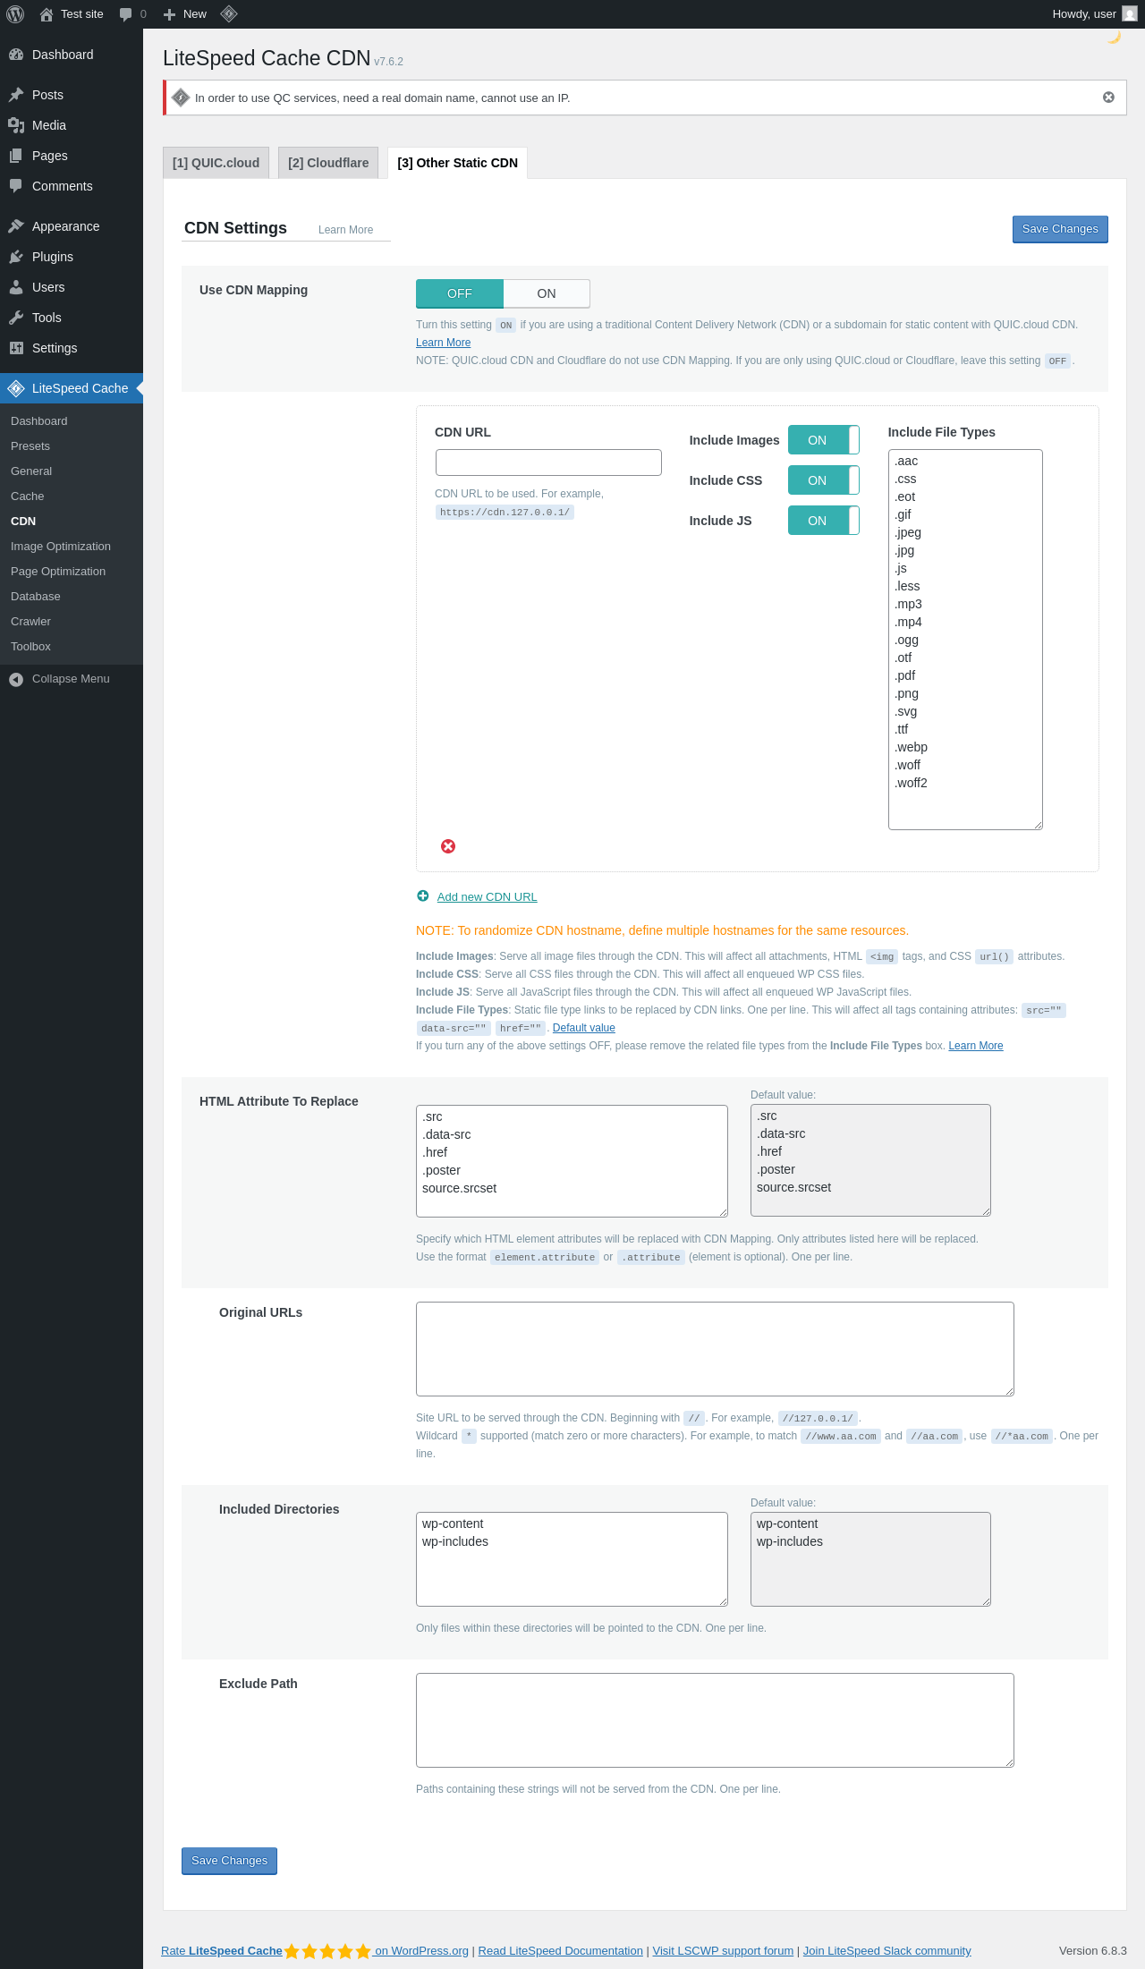
Task: Click the Add new CDN URL link
Action: tap(487, 897)
